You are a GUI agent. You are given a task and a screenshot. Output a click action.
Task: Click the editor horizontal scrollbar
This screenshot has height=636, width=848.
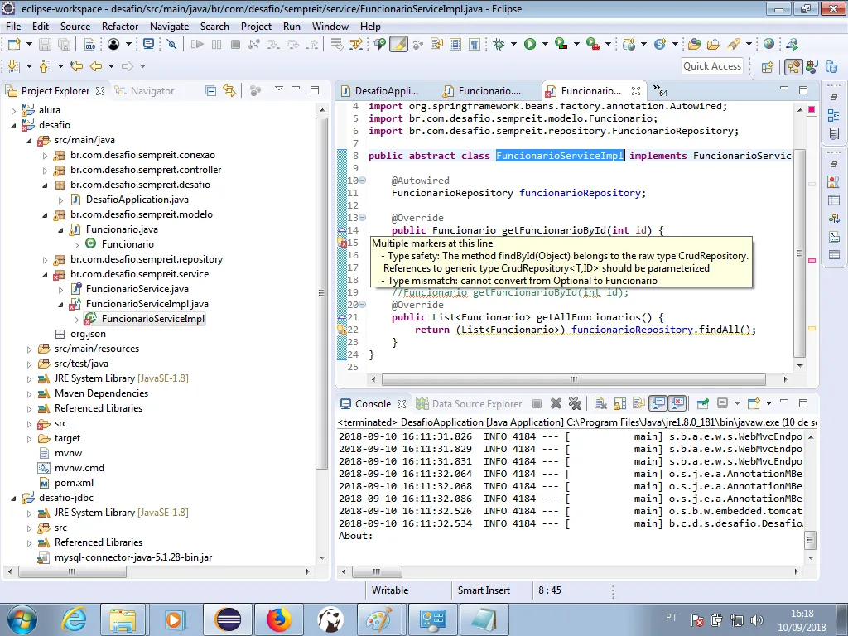[x=573, y=379]
